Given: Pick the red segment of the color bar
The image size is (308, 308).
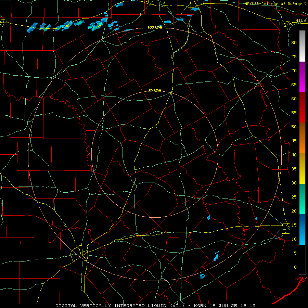Looking at the screenshot, I should [302, 107].
